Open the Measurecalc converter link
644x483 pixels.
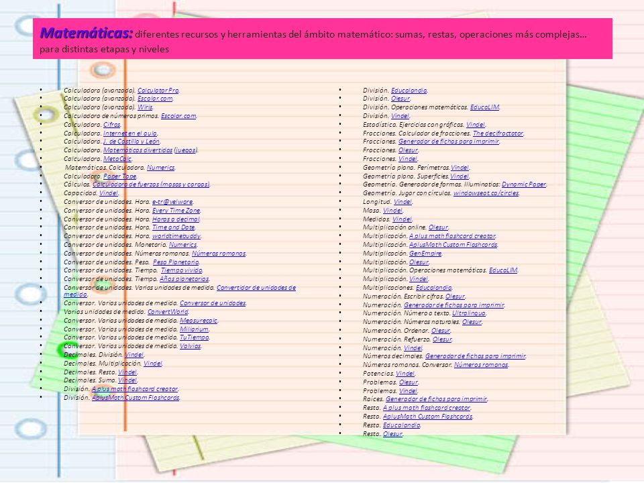[x=199, y=321]
